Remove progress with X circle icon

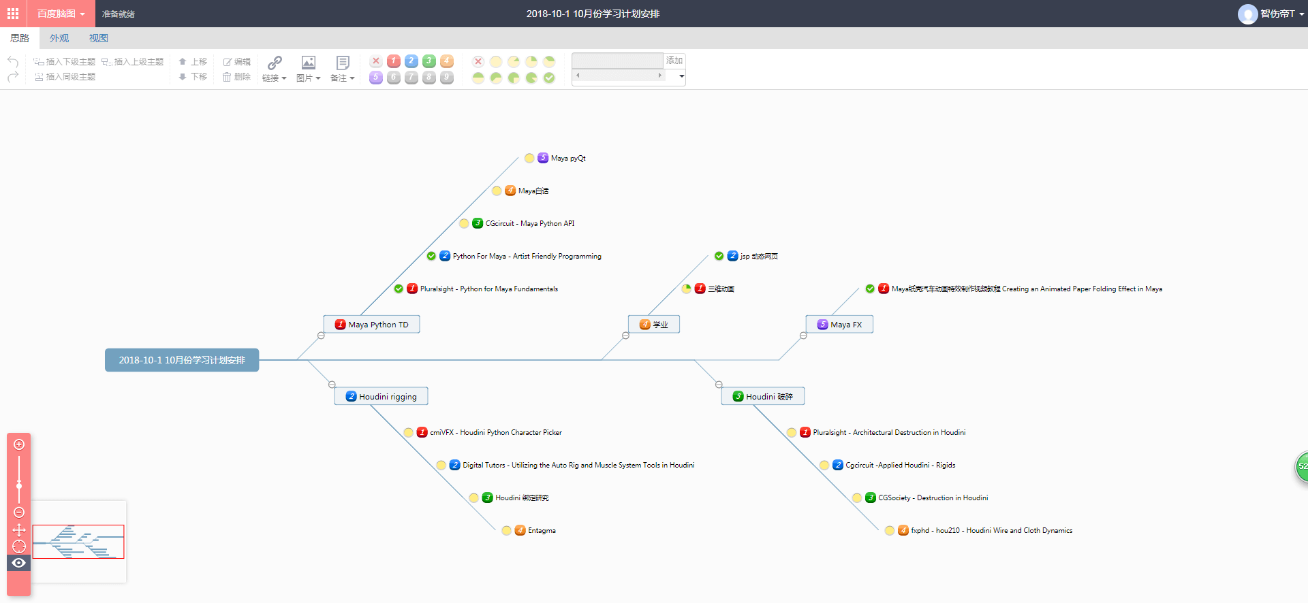[x=478, y=61]
